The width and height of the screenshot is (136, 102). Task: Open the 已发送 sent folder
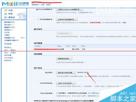[7, 32]
